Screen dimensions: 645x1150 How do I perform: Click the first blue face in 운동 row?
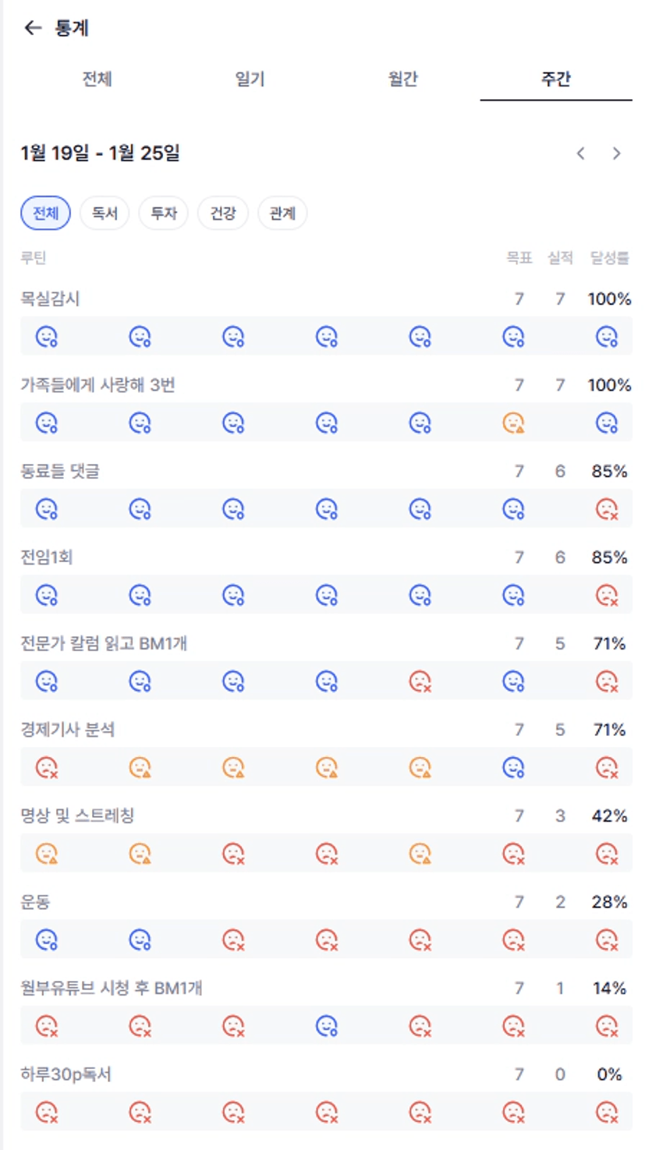(x=46, y=940)
